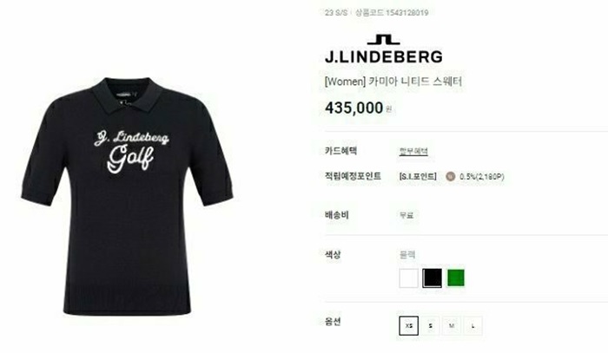Choose size option XS
The width and height of the screenshot is (608, 353).
coord(409,326)
